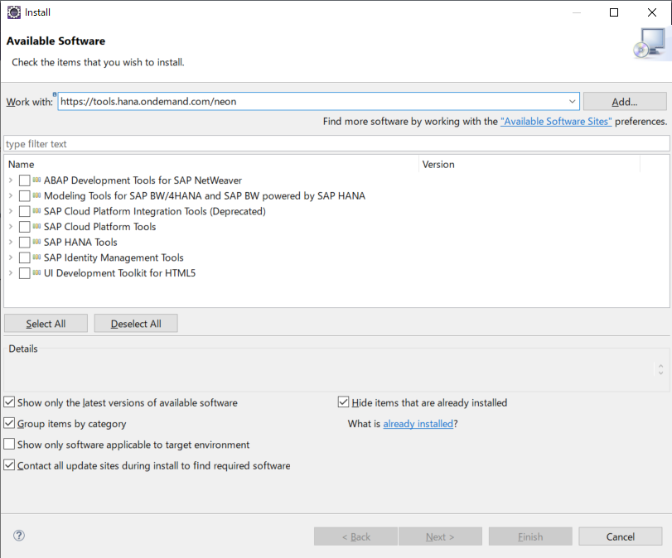Open the help question mark icon
The width and height of the screenshot is (672, 558).
[x=19, y=536]
